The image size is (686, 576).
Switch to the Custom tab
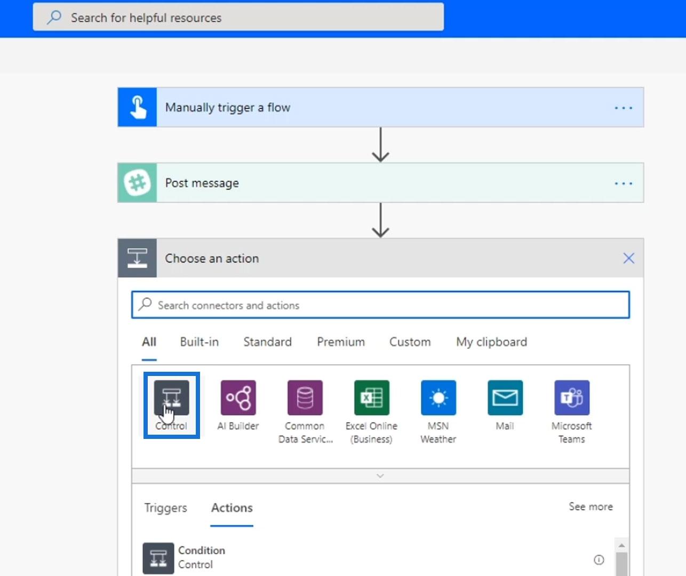pos(410,342)
